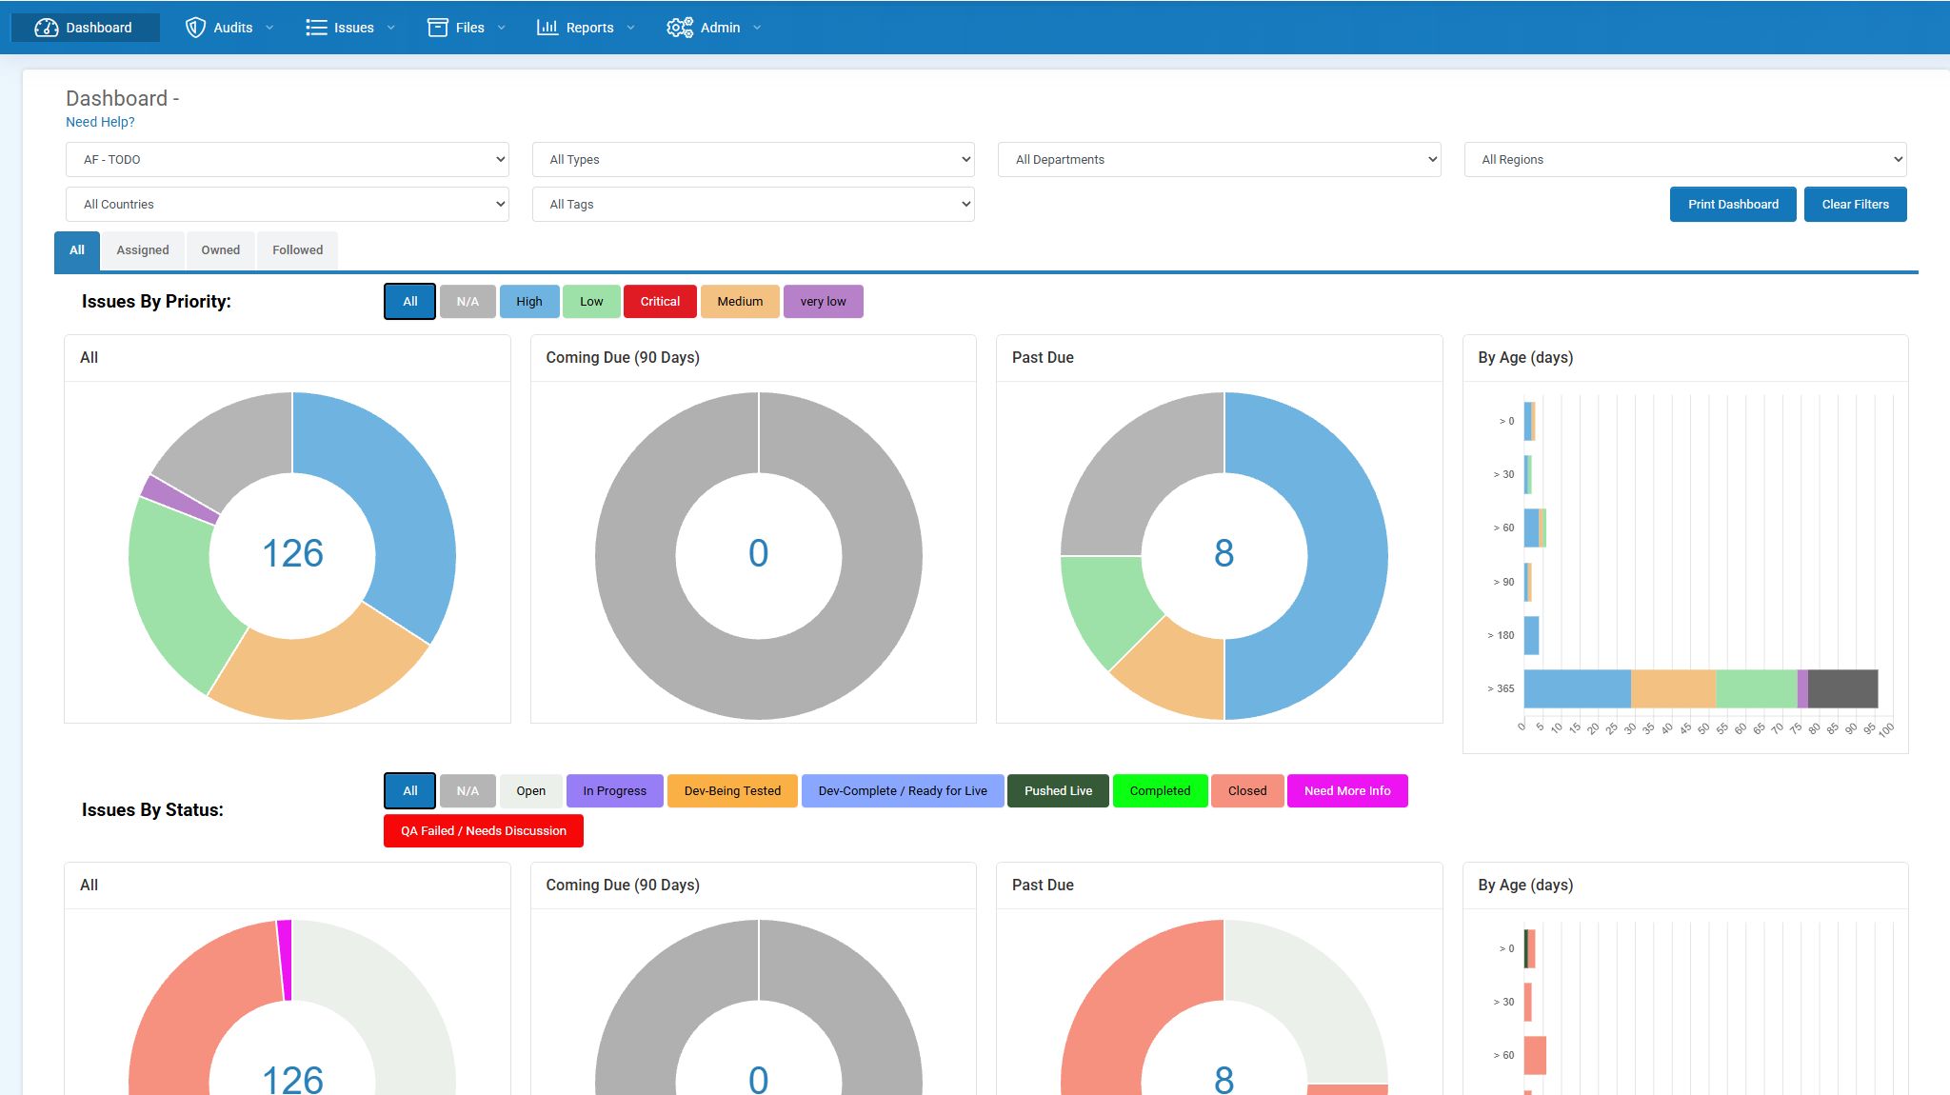
Task: Expand the Files menu chevron
Action: (x=502, y=28)
